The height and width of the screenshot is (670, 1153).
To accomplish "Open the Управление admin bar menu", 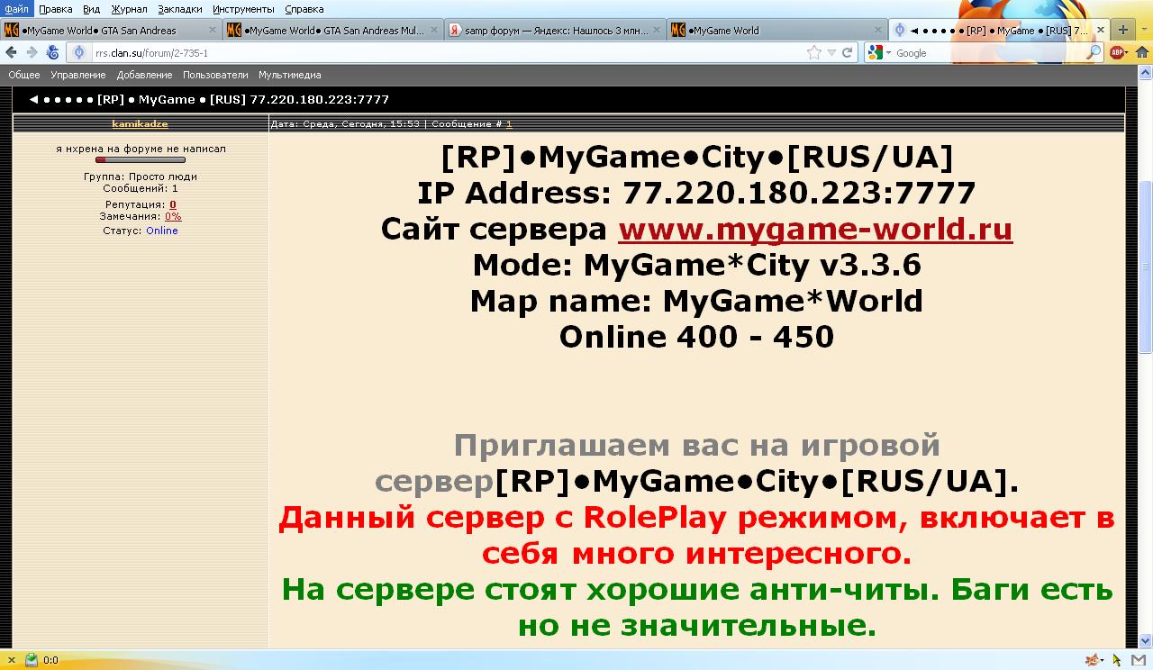I will point(78,75).
